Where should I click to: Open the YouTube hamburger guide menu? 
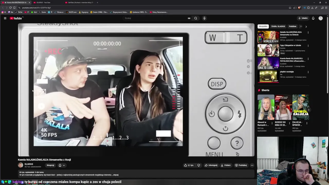point(5,18)
